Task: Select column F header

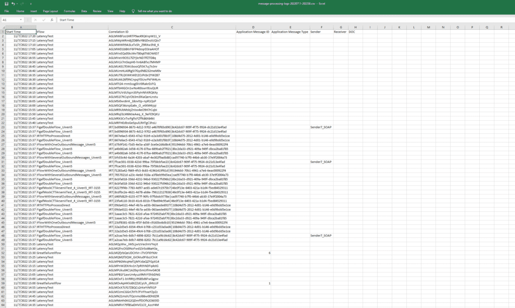Action: 321,27
